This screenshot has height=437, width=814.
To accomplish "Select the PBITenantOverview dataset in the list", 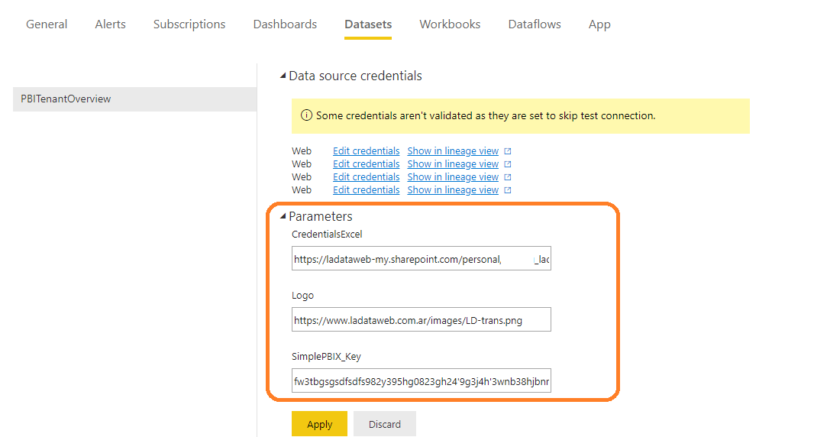I will click(x=66, y=99).
